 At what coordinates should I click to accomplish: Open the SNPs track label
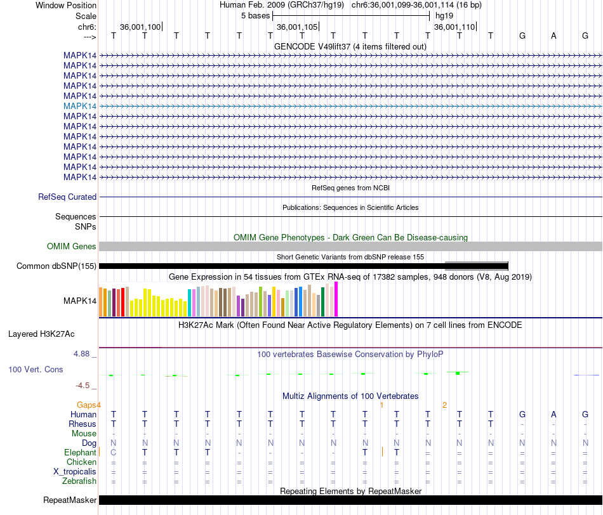[x=86, y=227]
